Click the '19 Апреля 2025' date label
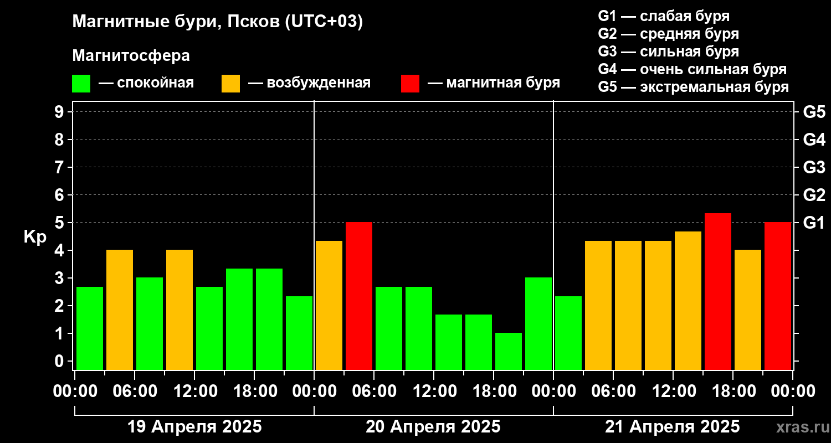The height and width of the screenshot is (443, 831). [194, 427]
